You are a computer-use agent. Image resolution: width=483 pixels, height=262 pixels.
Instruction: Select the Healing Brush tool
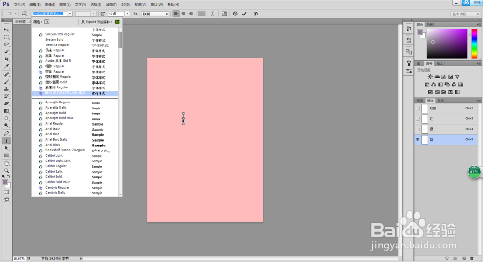[x=6, y=74]
